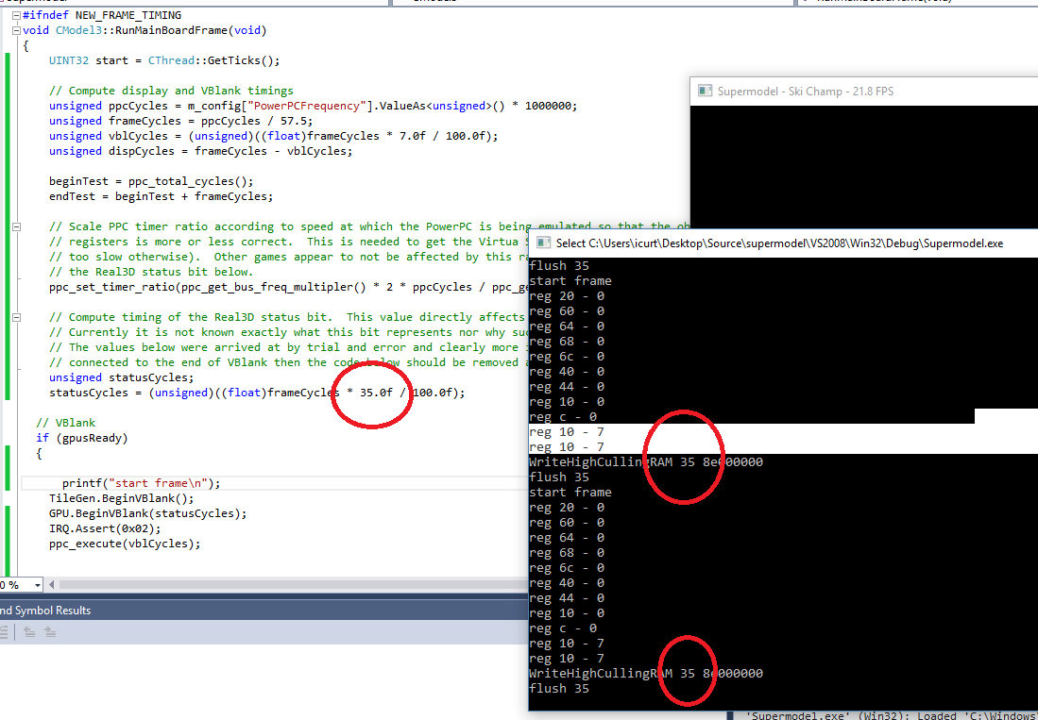This screenshot has width=1038, height=720.
Task: Click the printf("start frame\n") line
Action: pyautogui.click(x=141, y=482)
